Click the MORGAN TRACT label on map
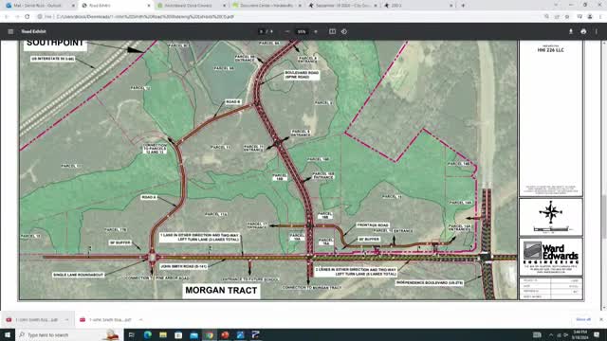Viewport: 607px width, 341px height. tap(221, 291)
